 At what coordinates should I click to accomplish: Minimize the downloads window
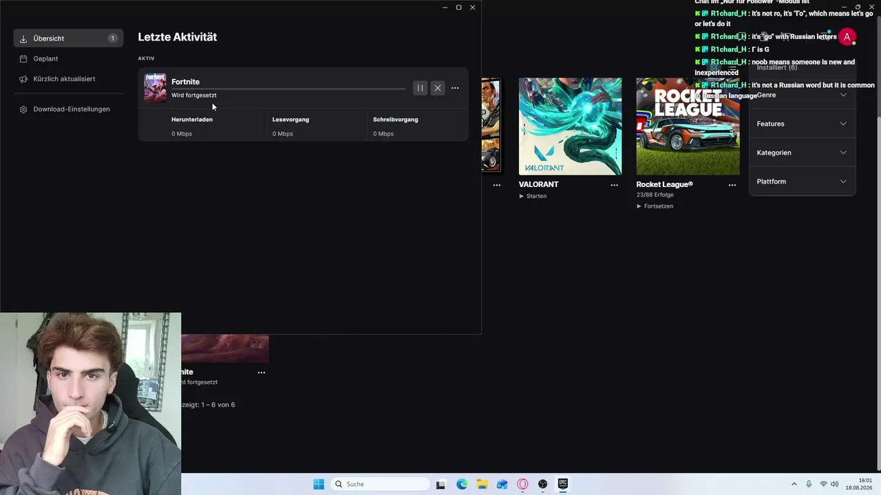[445, 7]
